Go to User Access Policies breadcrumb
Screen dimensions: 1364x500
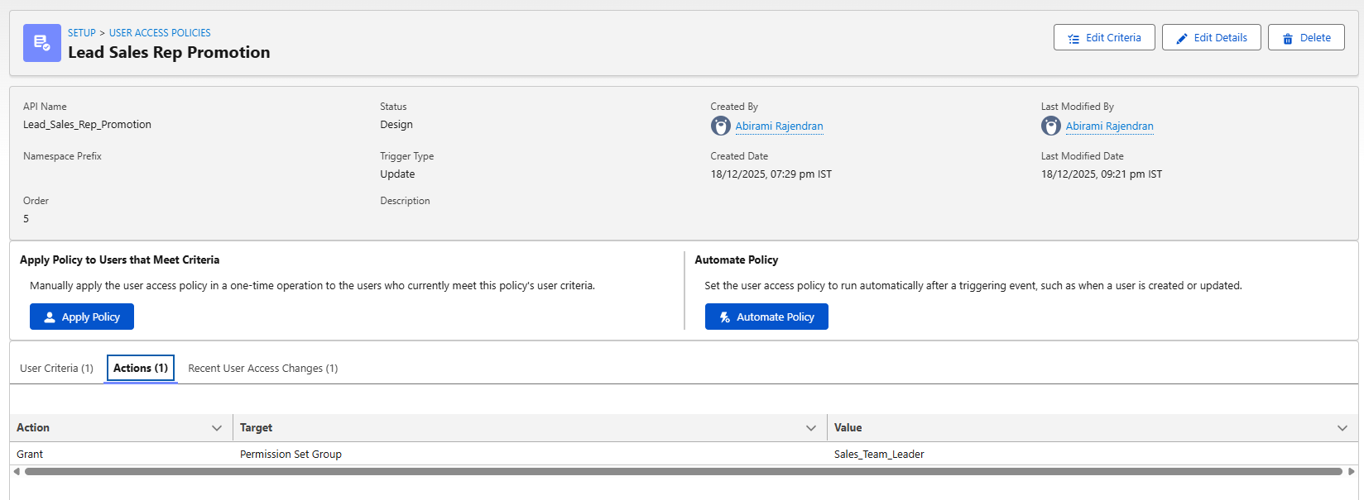point(160,33)
